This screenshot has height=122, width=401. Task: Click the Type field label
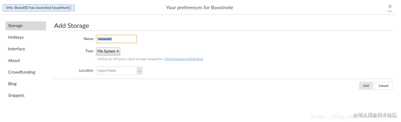tap(89, 51)
